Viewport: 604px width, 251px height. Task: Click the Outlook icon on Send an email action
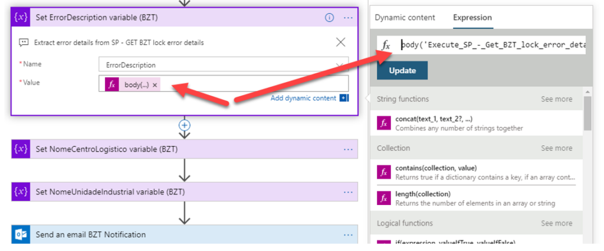21,234
